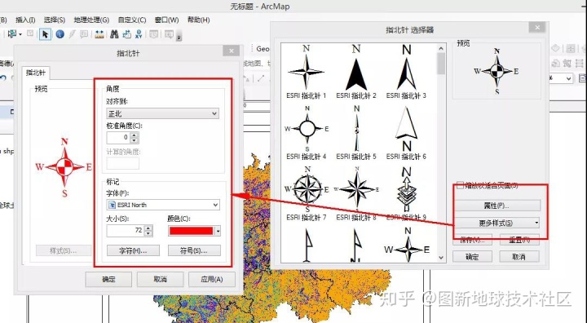Choose ESRI 指北针 2 north arrow
Screen dimensions: 587x323
tap(356, 72)
